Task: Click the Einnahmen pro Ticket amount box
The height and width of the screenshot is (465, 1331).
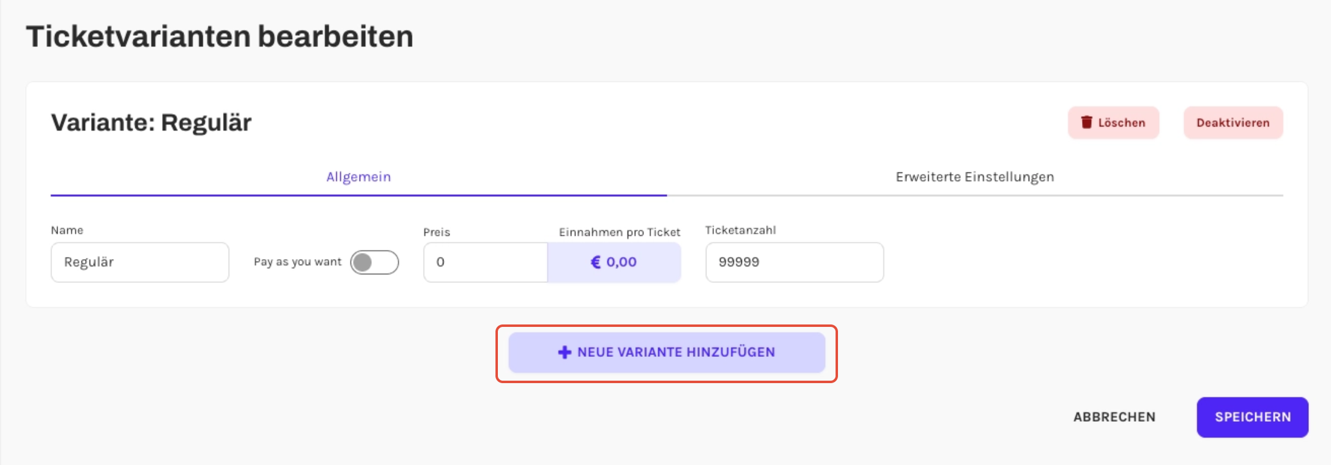Action: click(614, 262)
